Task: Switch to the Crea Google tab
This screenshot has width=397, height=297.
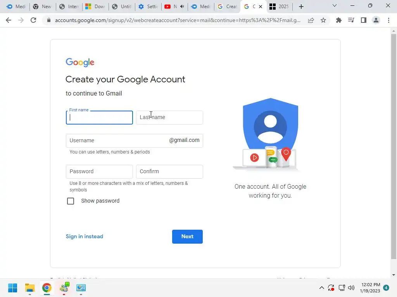Action: [x=227, y=7]
